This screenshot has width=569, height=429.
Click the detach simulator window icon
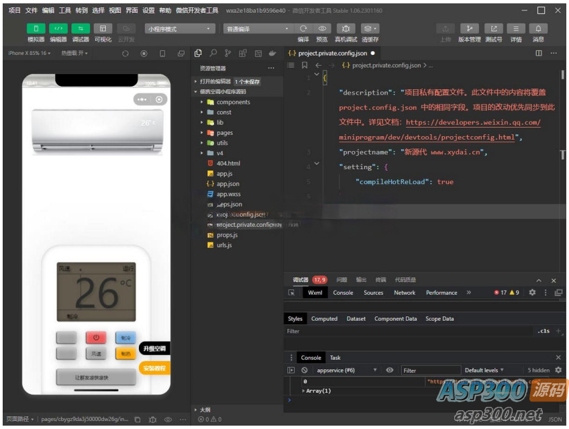coord(180,53)
